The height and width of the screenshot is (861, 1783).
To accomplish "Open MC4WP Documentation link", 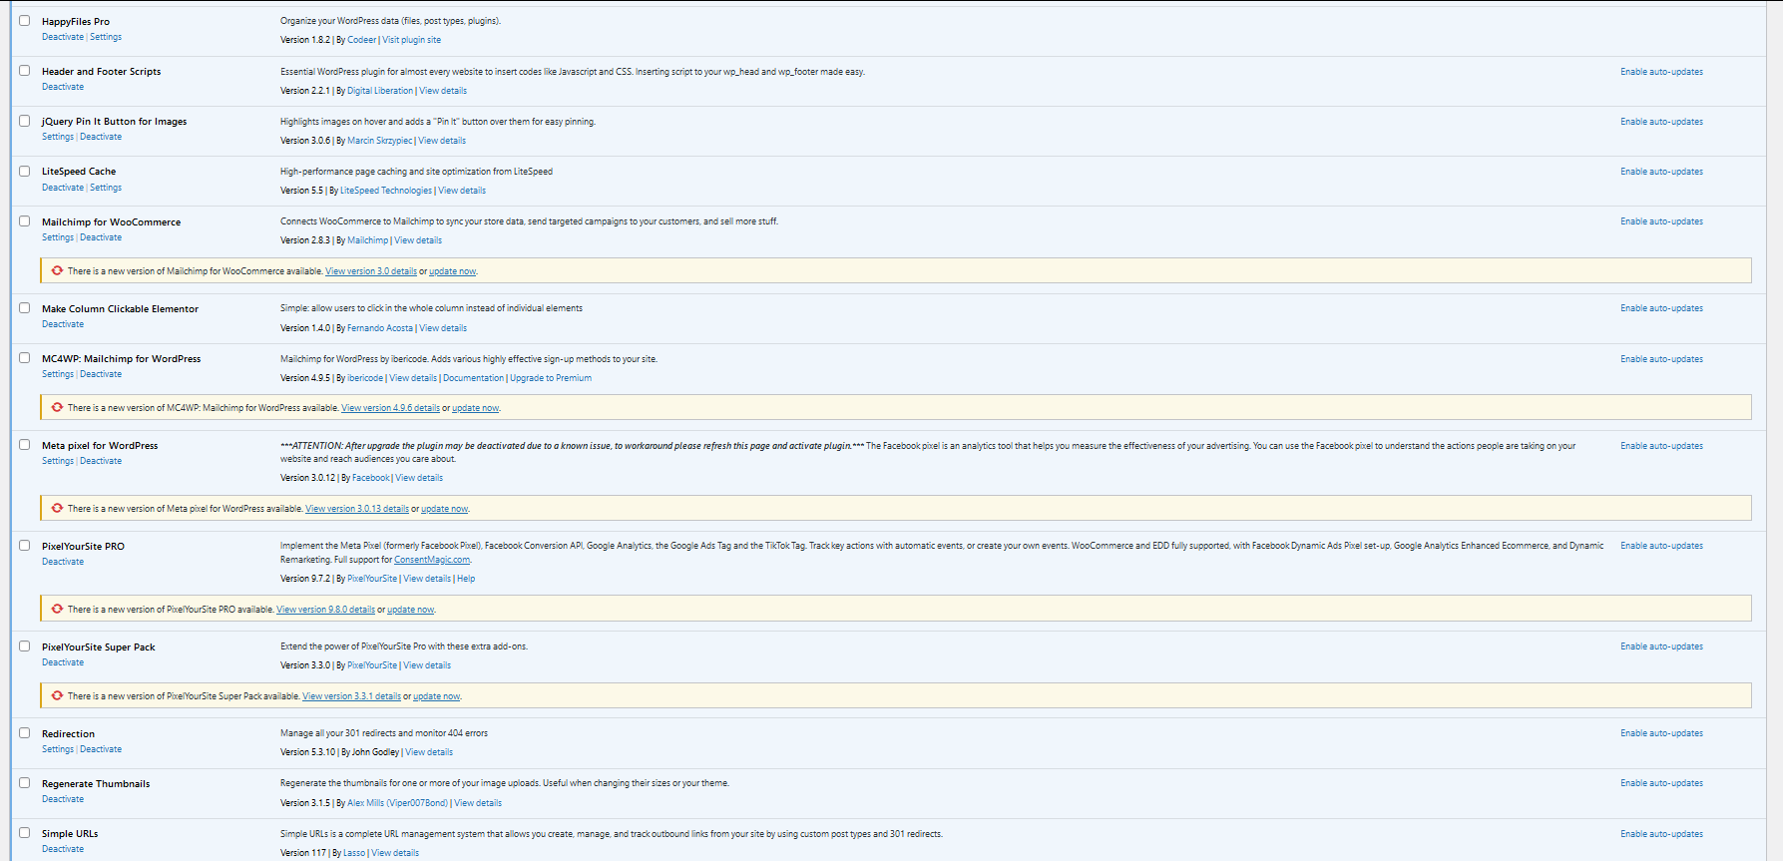I will [x=473, y=378].
